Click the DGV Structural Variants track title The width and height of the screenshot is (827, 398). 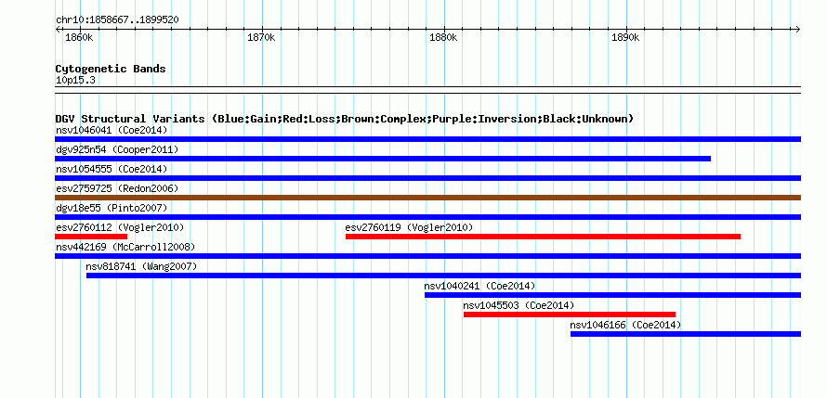[345, 119]
